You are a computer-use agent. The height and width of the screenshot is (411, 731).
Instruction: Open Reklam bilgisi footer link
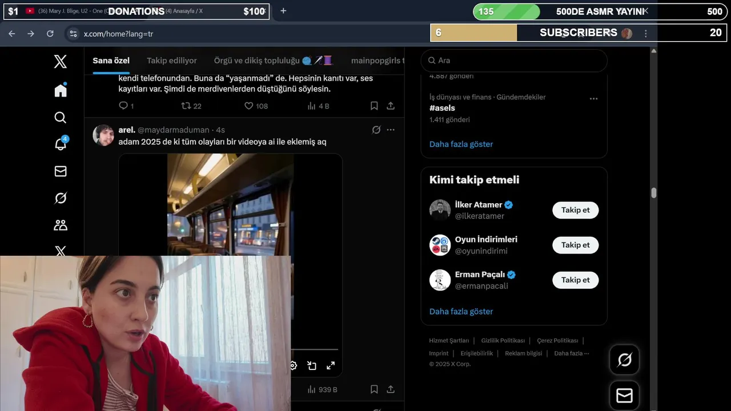pyautogui.click(x=524, y=353)
